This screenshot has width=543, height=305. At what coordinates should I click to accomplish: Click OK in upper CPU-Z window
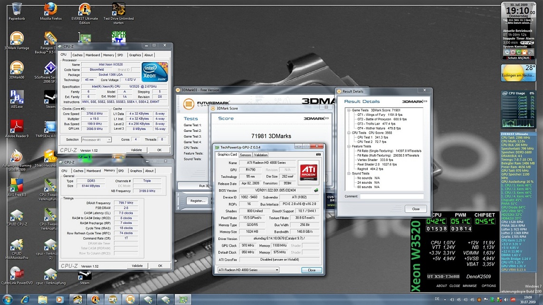click(x=159, y=150)
